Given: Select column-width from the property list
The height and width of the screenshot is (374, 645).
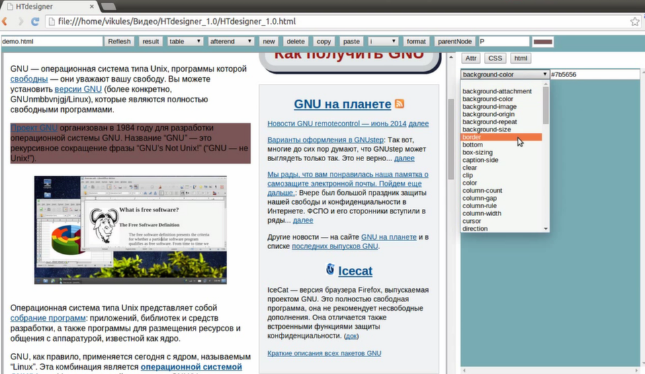Looking at the screenshot, I should coord(482,214).
